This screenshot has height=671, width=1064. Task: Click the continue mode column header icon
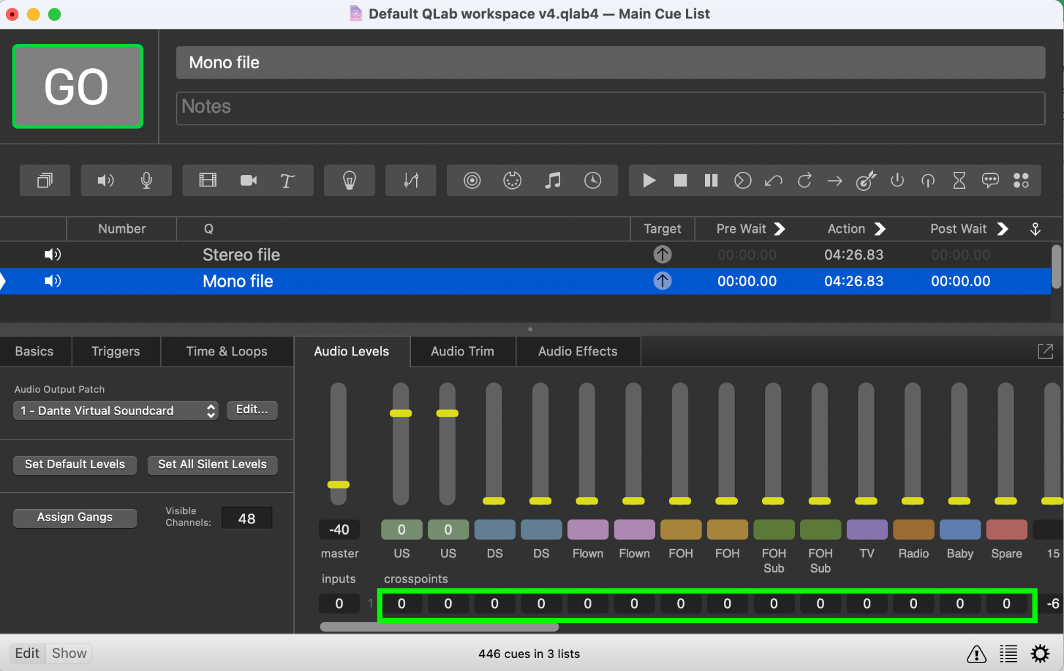(1035, 229)
